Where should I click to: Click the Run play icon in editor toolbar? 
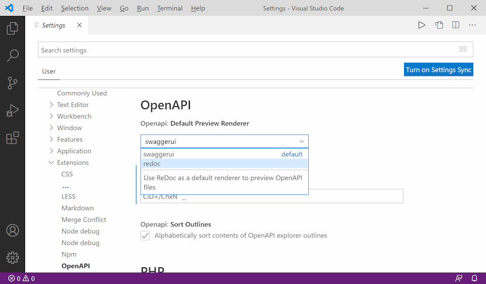click(422, 25)
